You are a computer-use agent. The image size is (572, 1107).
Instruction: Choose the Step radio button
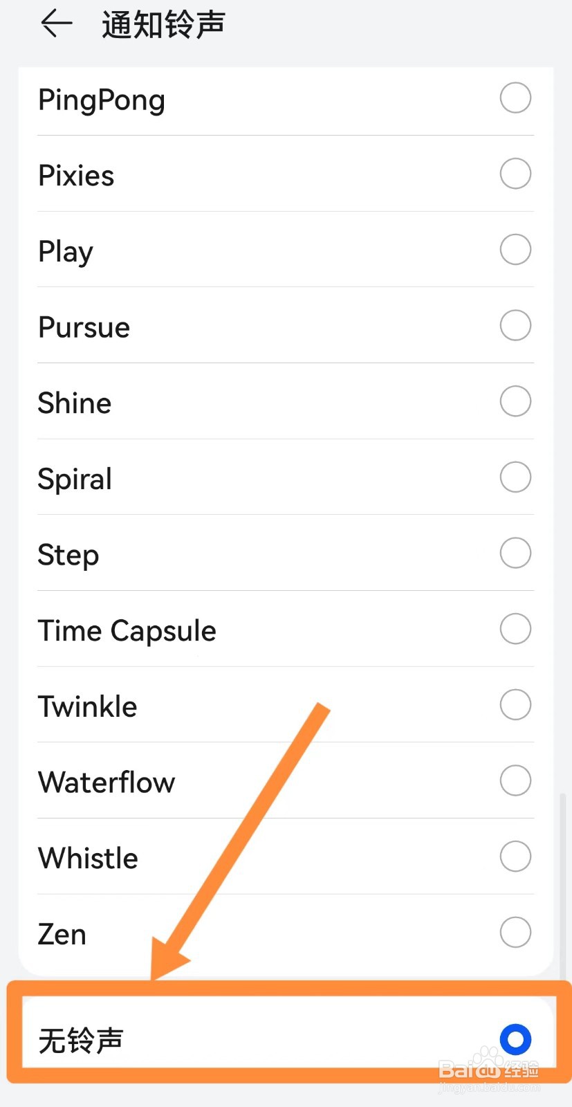coord(515,553)
